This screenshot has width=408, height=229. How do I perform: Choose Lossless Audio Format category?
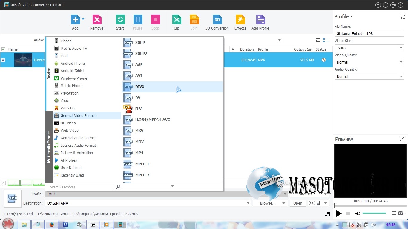[87, 145]
